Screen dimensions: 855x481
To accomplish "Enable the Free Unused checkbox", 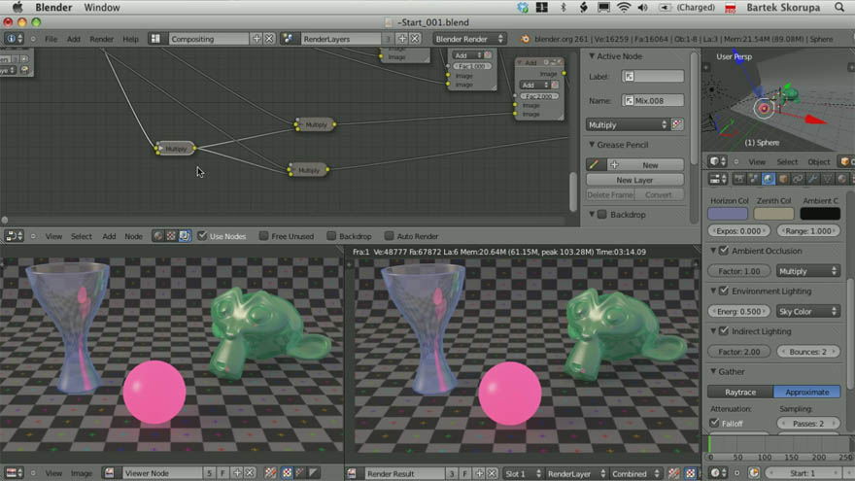I will [264, 235].
